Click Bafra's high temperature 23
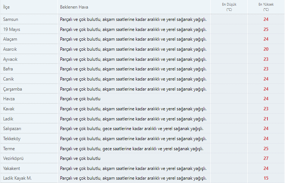 266,69
